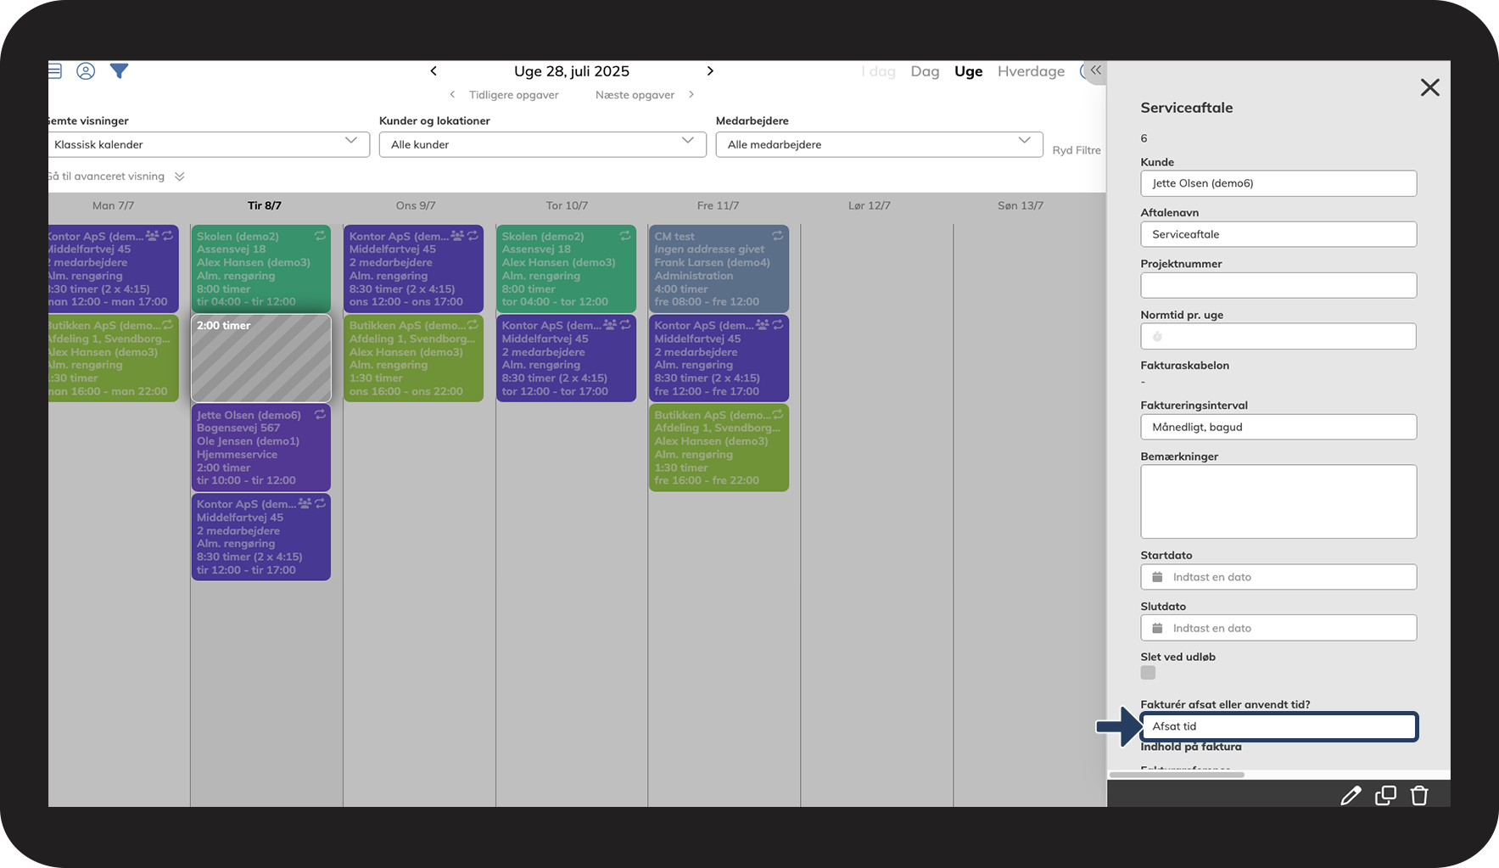Screen dimensions: 1499x868
Task: Open the hamburger menu icon
Action: (x=55, y=71)
